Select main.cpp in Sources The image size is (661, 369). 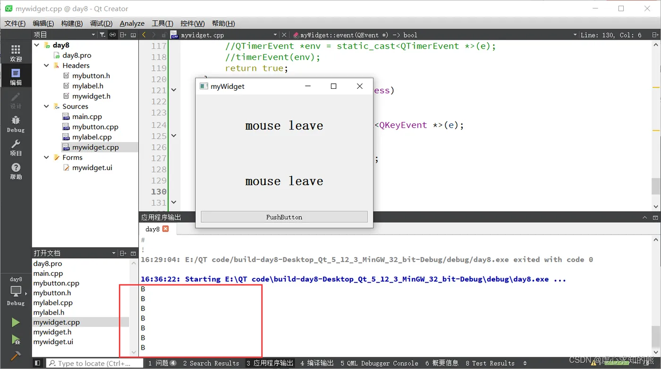coord(87,117)
